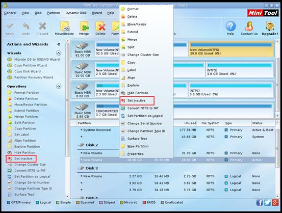Click Change Serial Number in Operations
Viewport: 282px width, 213px height.
[29, 182]
